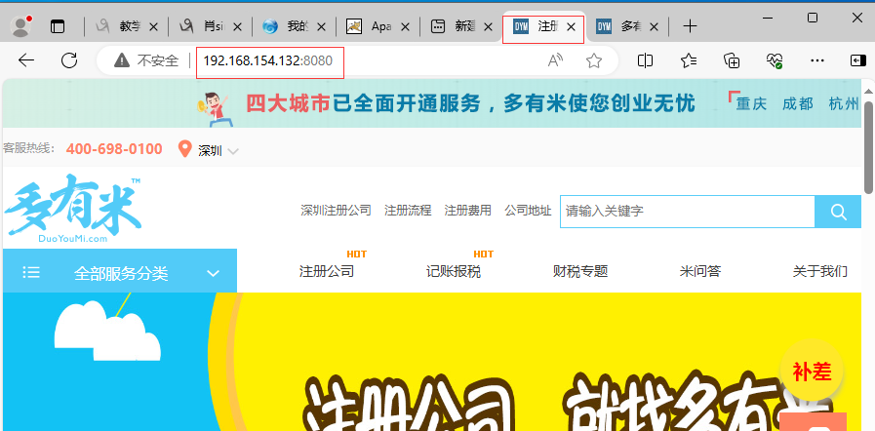Open a new tab with plus icon

(691, 26)
